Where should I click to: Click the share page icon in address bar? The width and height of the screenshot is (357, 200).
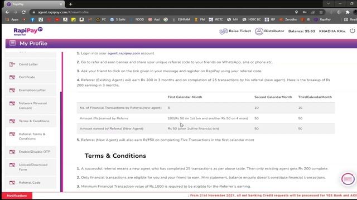coord(313,12)
